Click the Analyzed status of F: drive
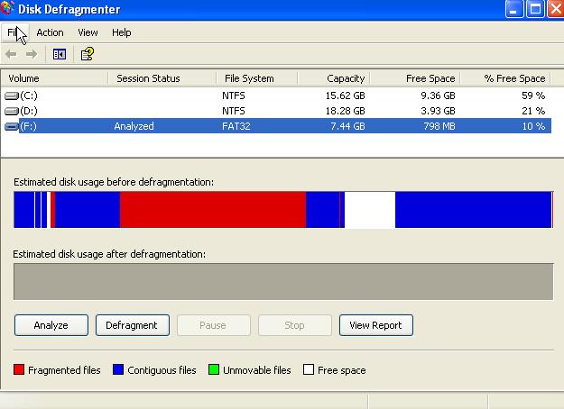564x409 pixels. point(134,126)
